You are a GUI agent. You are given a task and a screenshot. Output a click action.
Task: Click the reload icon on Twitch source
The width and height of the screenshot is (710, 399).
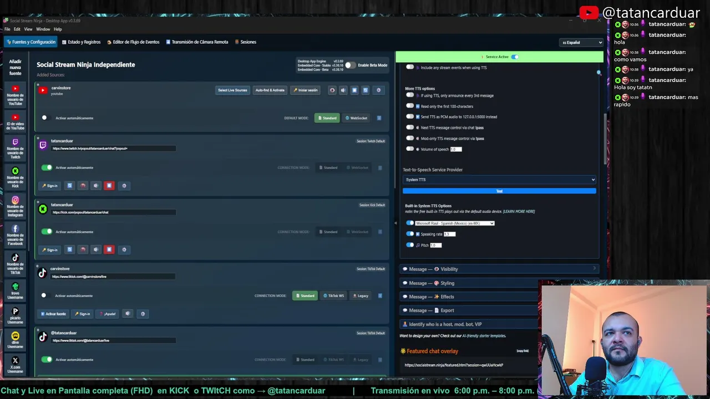point(69,186)
